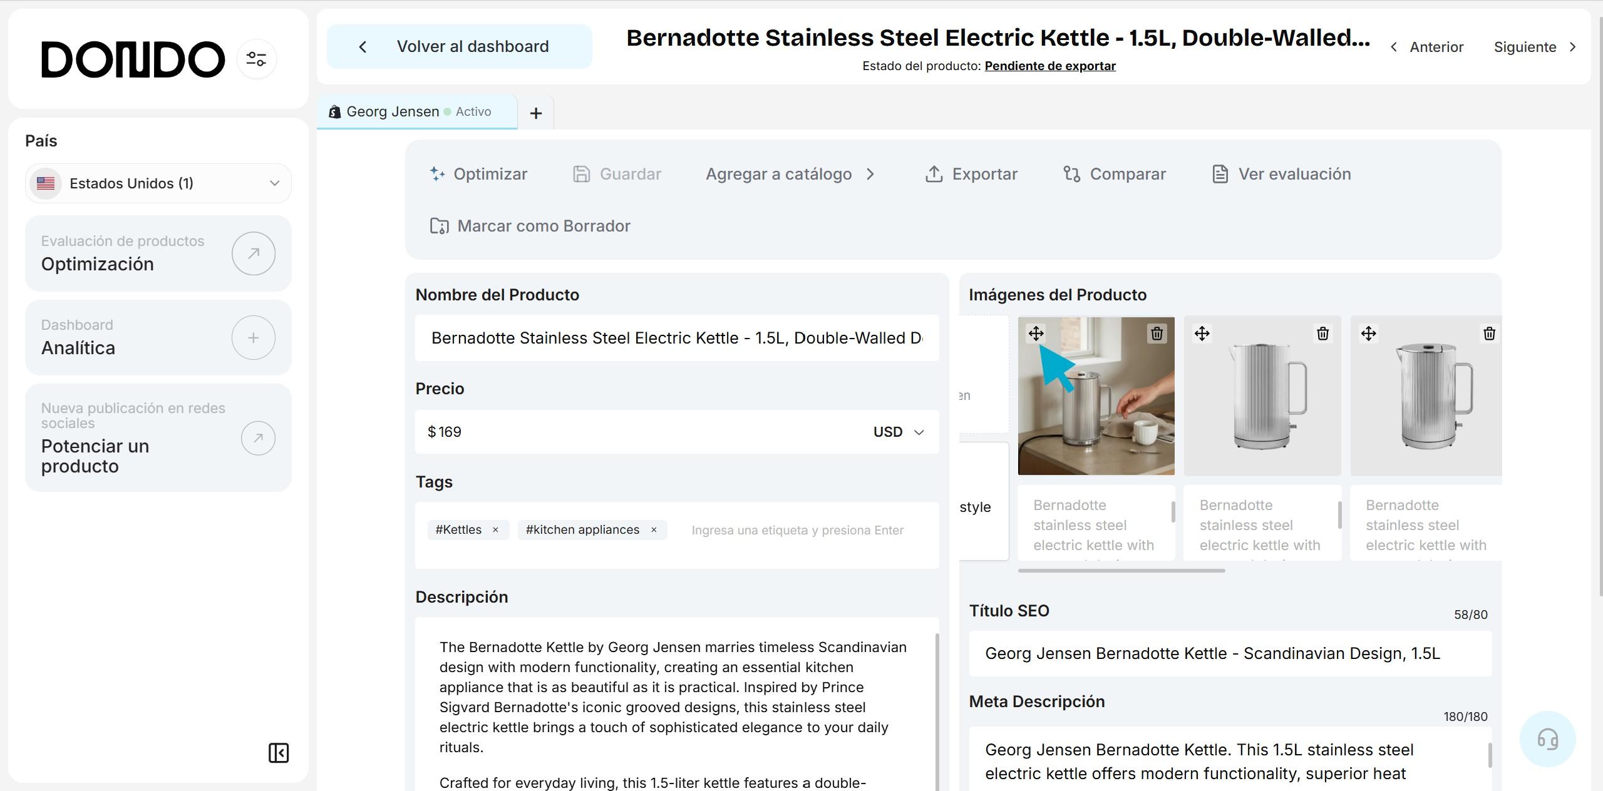Select the Georg Jensen store tab
The width and height of the screenshot is (1603, 791).
click(x=393, y=112)
